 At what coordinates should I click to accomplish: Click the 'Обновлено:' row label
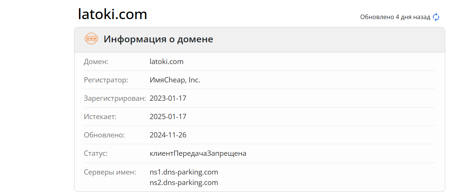click(x=104, y=135)
